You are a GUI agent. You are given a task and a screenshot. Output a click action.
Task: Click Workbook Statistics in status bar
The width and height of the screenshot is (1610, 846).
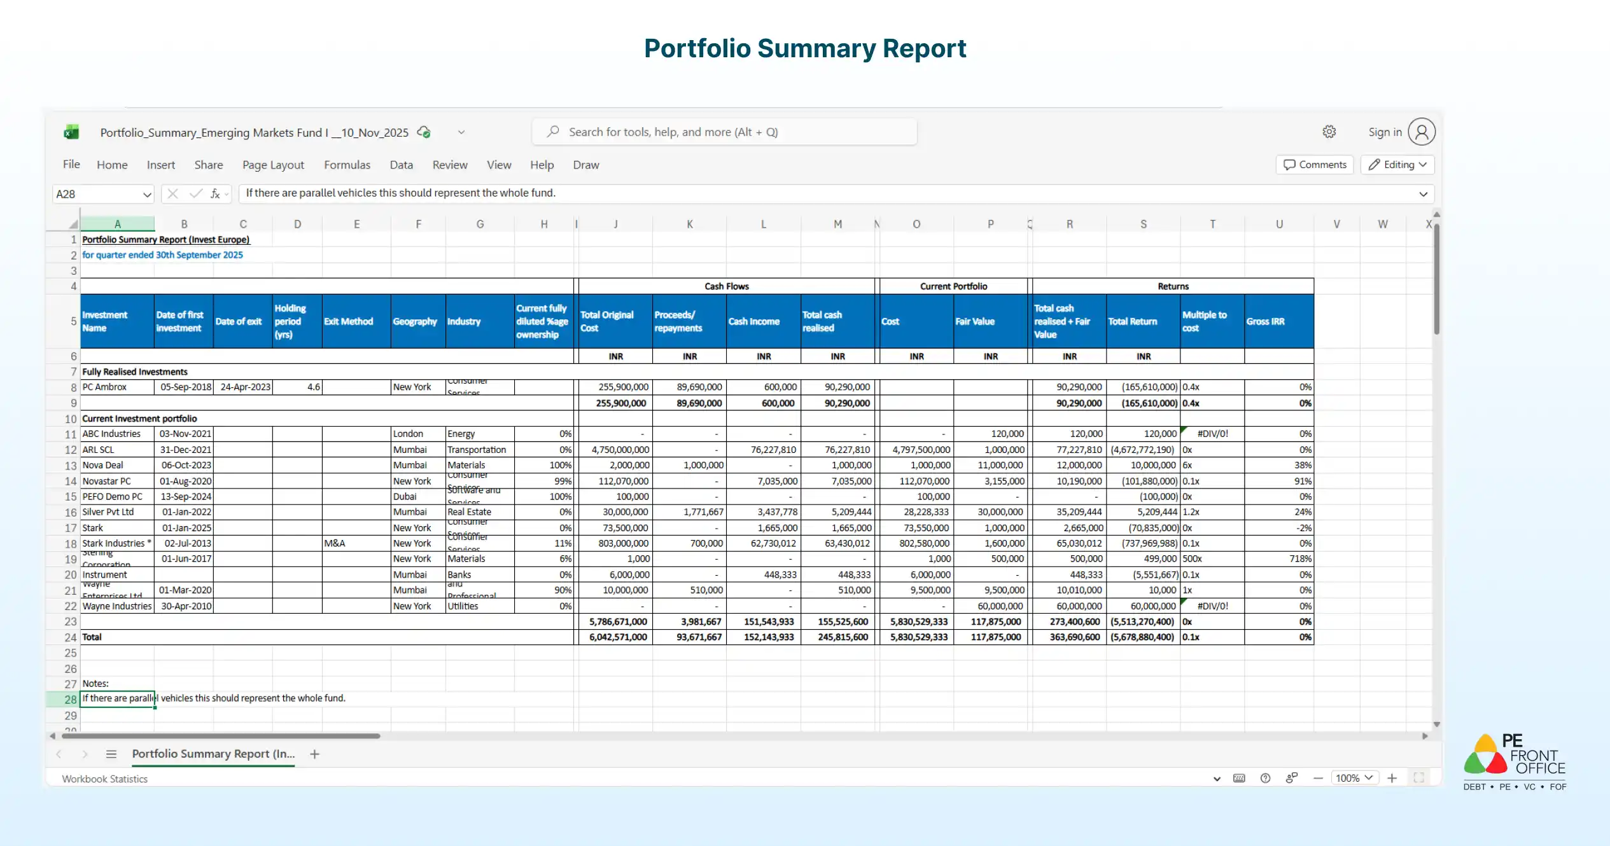[x=104, y=779]
